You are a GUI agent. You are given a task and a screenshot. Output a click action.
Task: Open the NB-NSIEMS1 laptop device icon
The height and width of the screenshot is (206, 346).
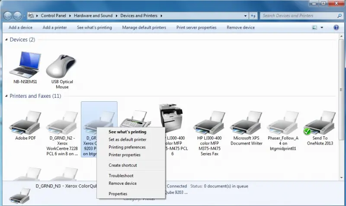(x=25, y=64)
